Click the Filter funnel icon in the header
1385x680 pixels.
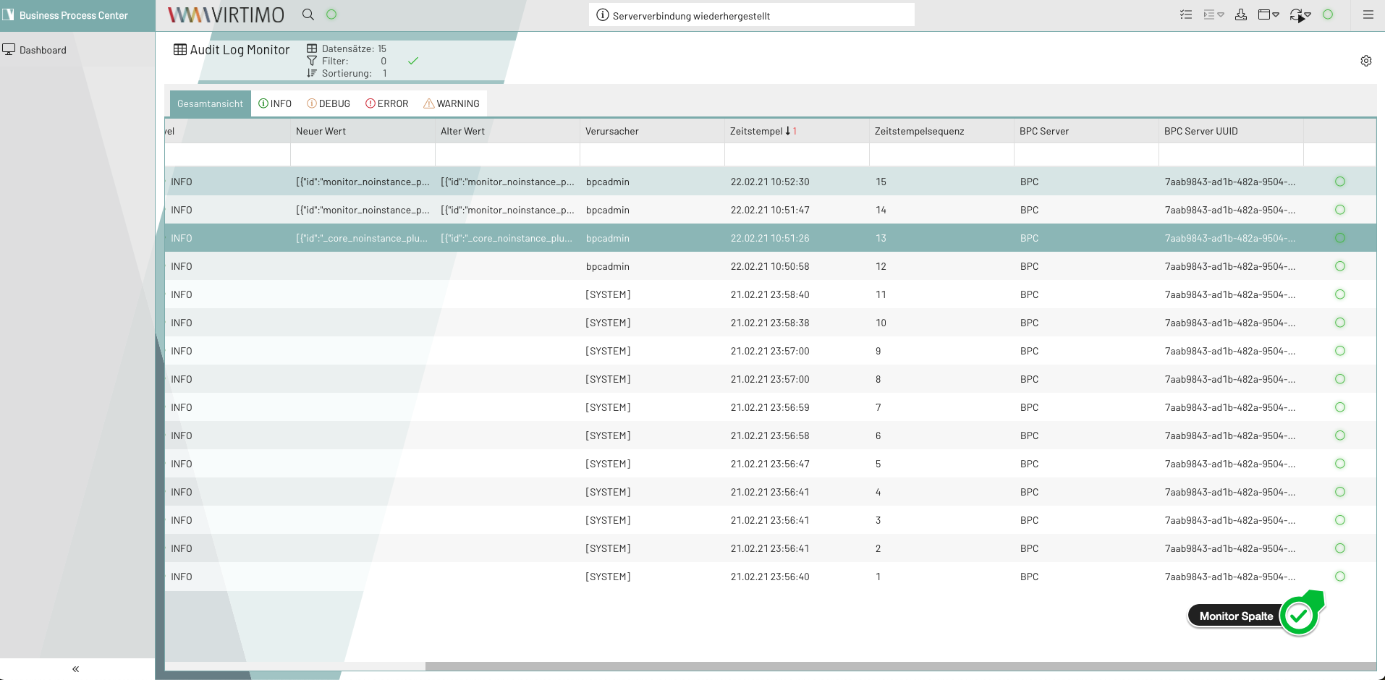click(x=311, y=61)
